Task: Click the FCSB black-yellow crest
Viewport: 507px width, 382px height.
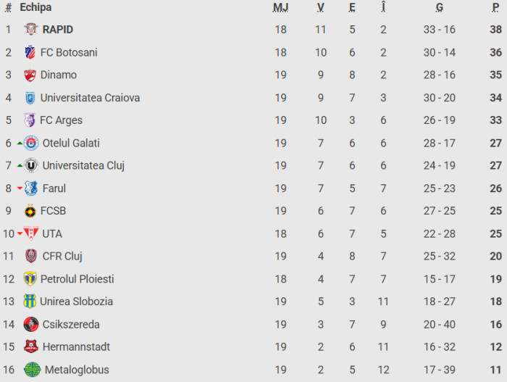Action: tap(30, 211)
